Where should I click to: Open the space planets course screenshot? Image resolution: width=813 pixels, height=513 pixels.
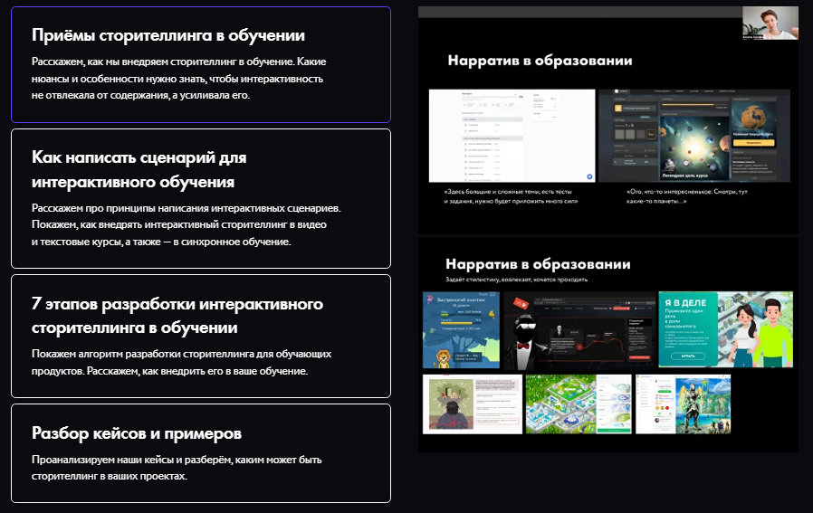694,136
